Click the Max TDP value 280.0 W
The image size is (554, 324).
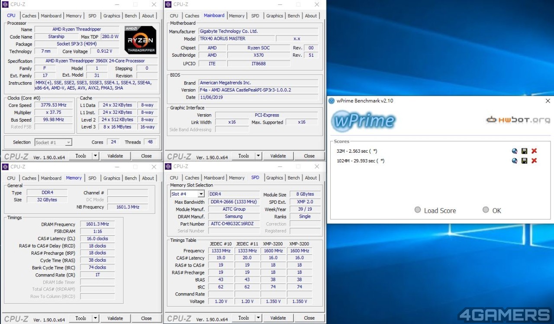(110, 37)
